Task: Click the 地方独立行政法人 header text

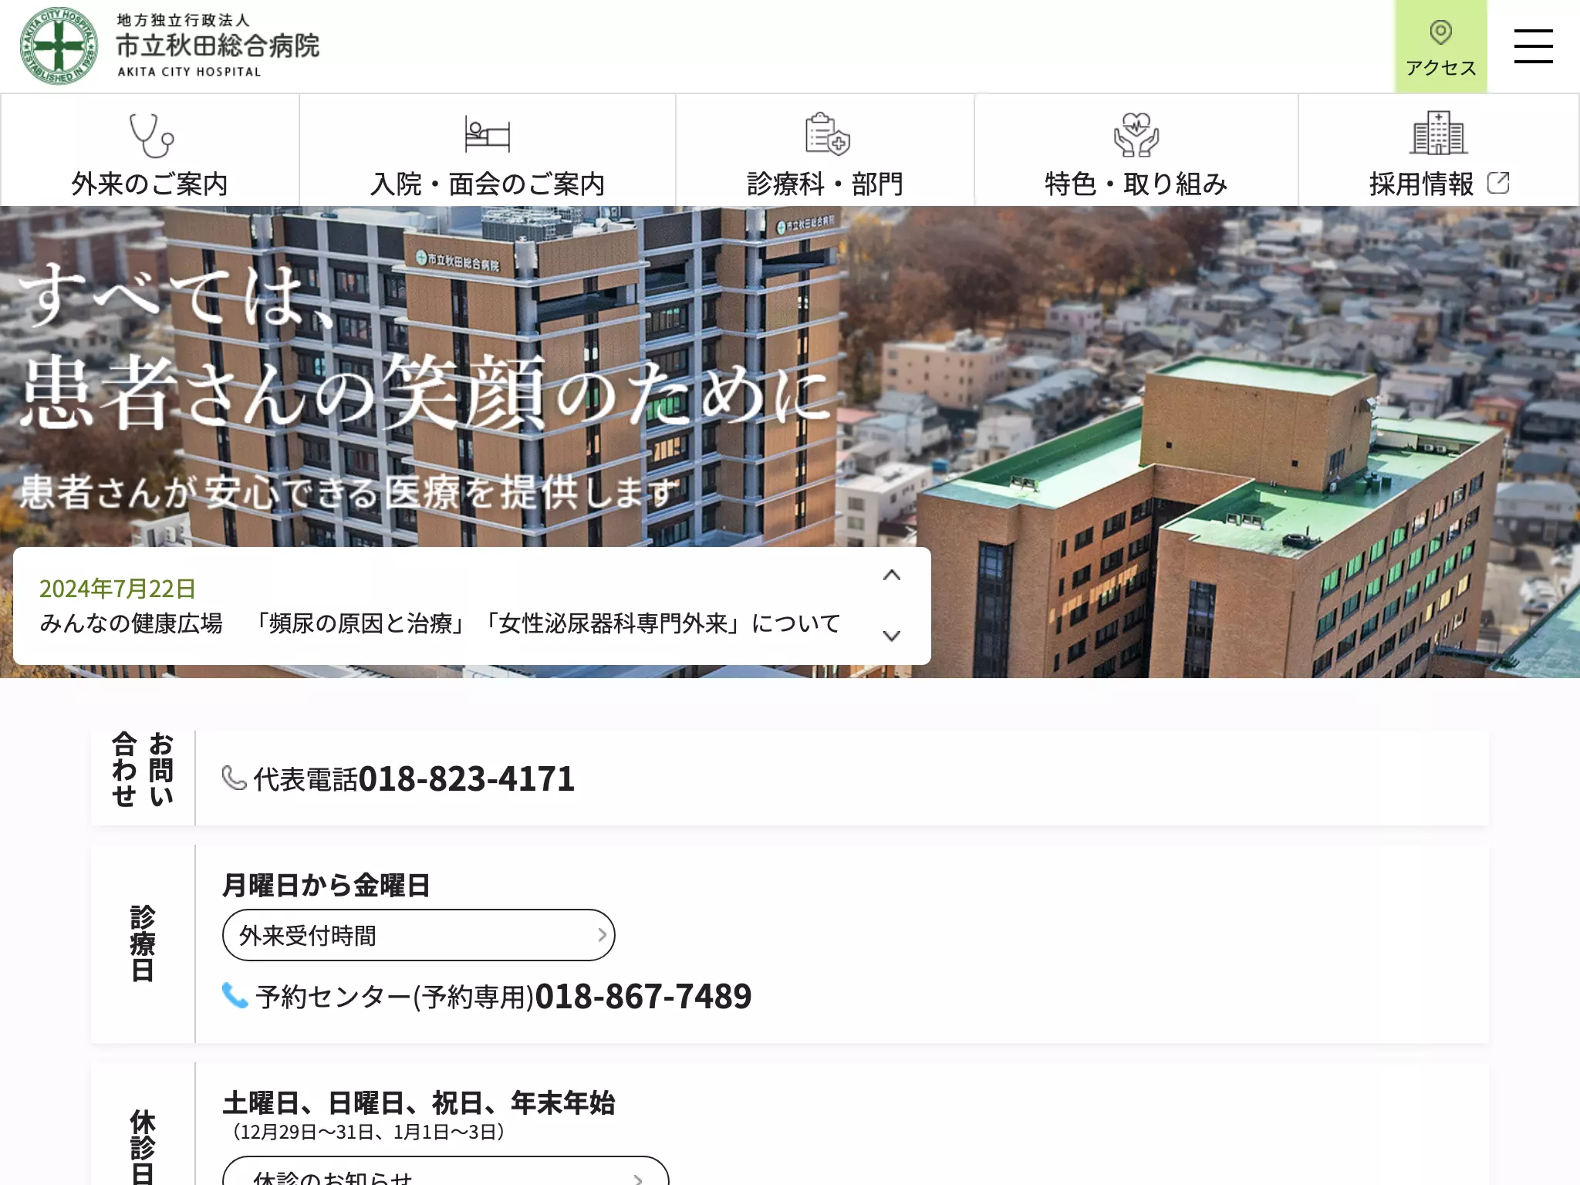Action: pos(184,19)
